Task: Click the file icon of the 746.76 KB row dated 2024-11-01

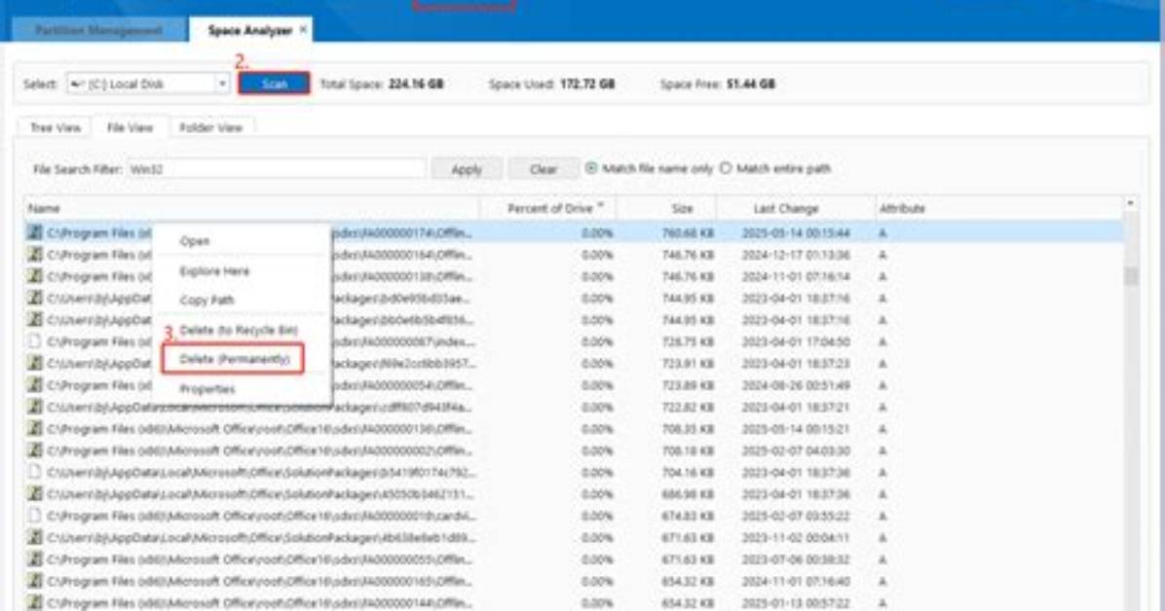Action: click(x=35, y=276)
